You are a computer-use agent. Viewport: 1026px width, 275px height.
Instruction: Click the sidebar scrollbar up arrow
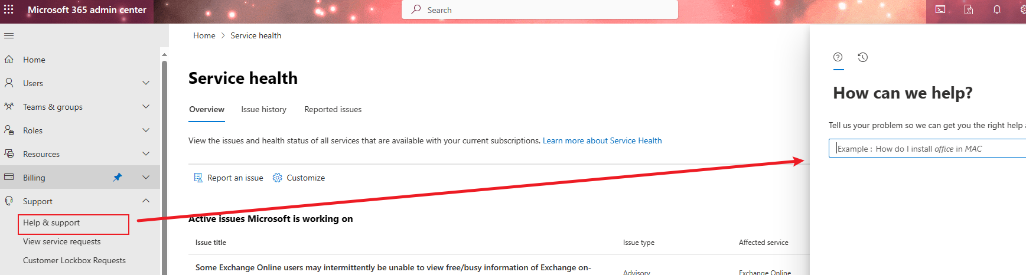[x=164, y=54]
